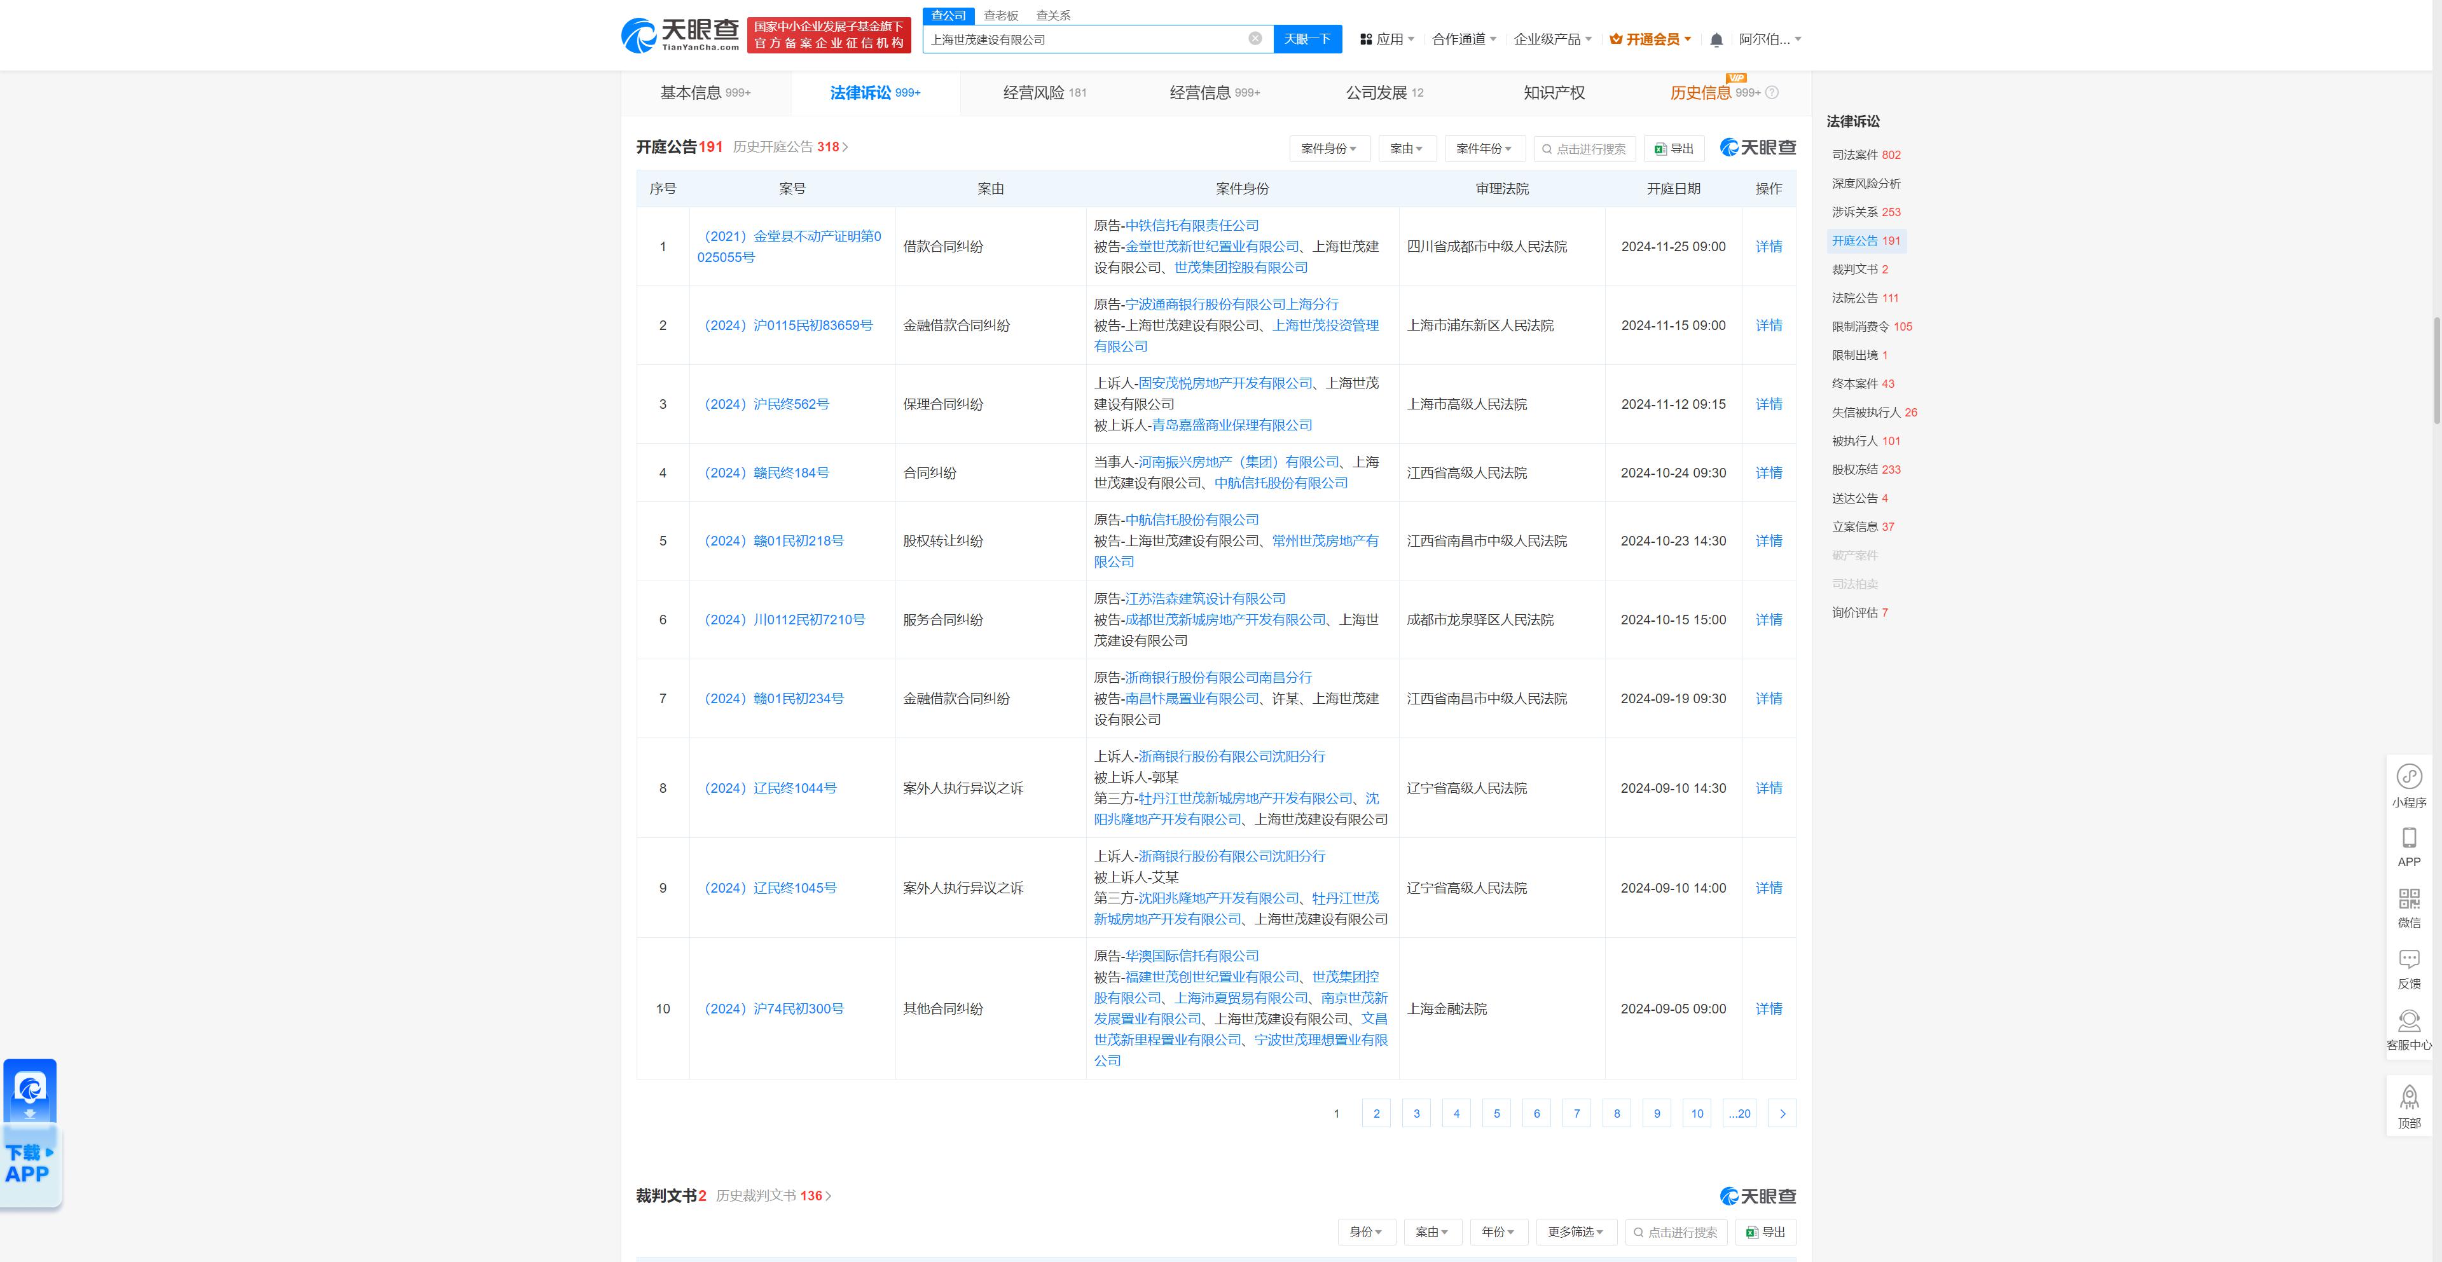Jump to 涉诉关系 253 in sidebar
Viewport: 2442px width, 1262px height.
[1866, 212]
